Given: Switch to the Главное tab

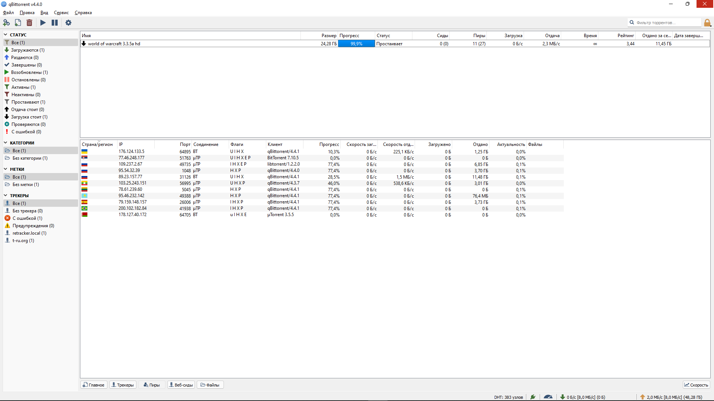Looking at the screenshot, I should [x=94, y=385].
